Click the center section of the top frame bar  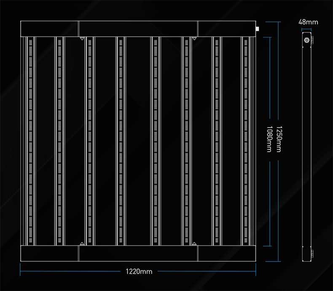(x=138, y=28)
